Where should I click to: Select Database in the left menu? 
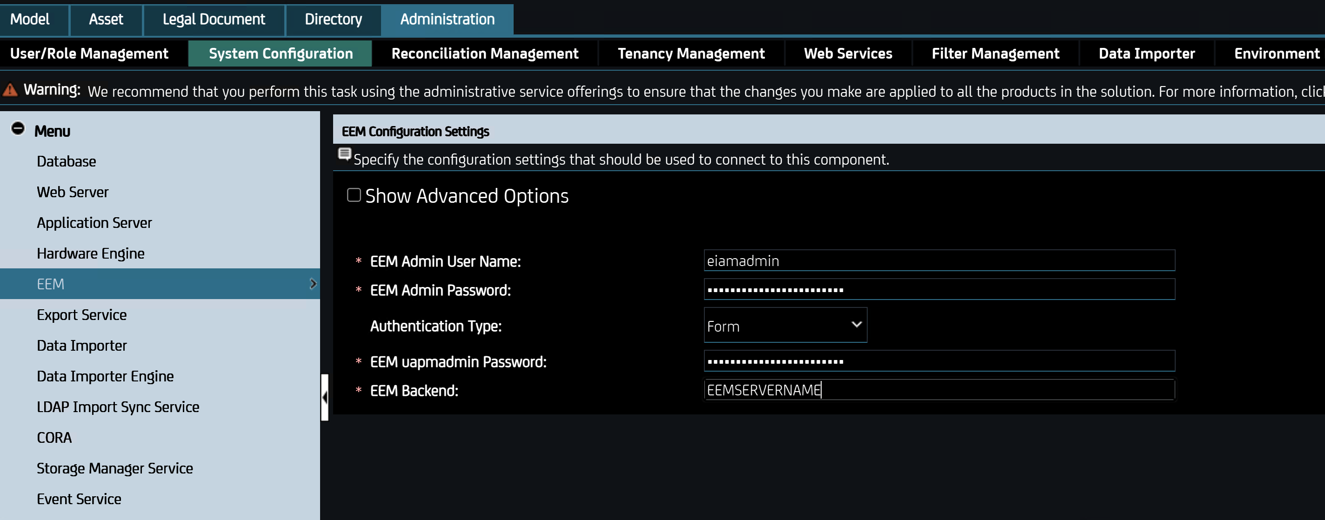[67, 161]
